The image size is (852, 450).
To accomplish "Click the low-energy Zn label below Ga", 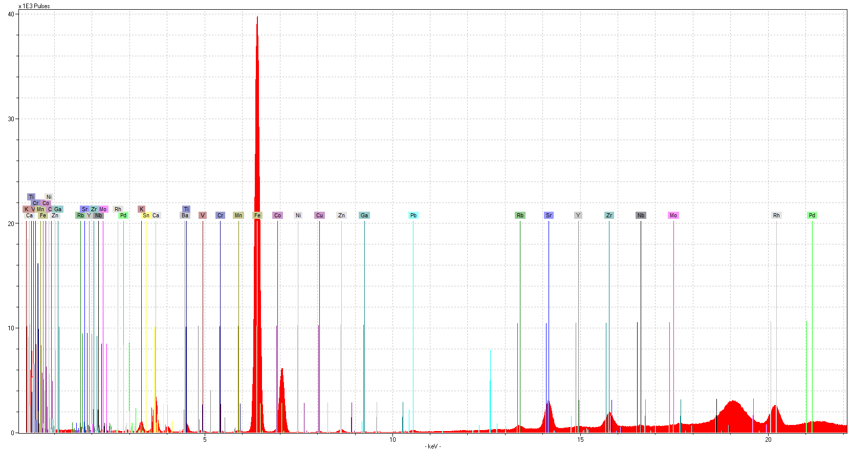I will (x=55, y=215).
